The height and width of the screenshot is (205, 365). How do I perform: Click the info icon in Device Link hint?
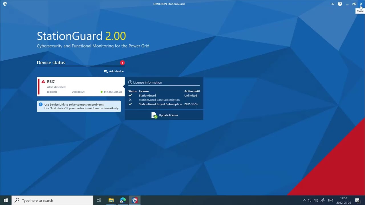click(40, 104)
